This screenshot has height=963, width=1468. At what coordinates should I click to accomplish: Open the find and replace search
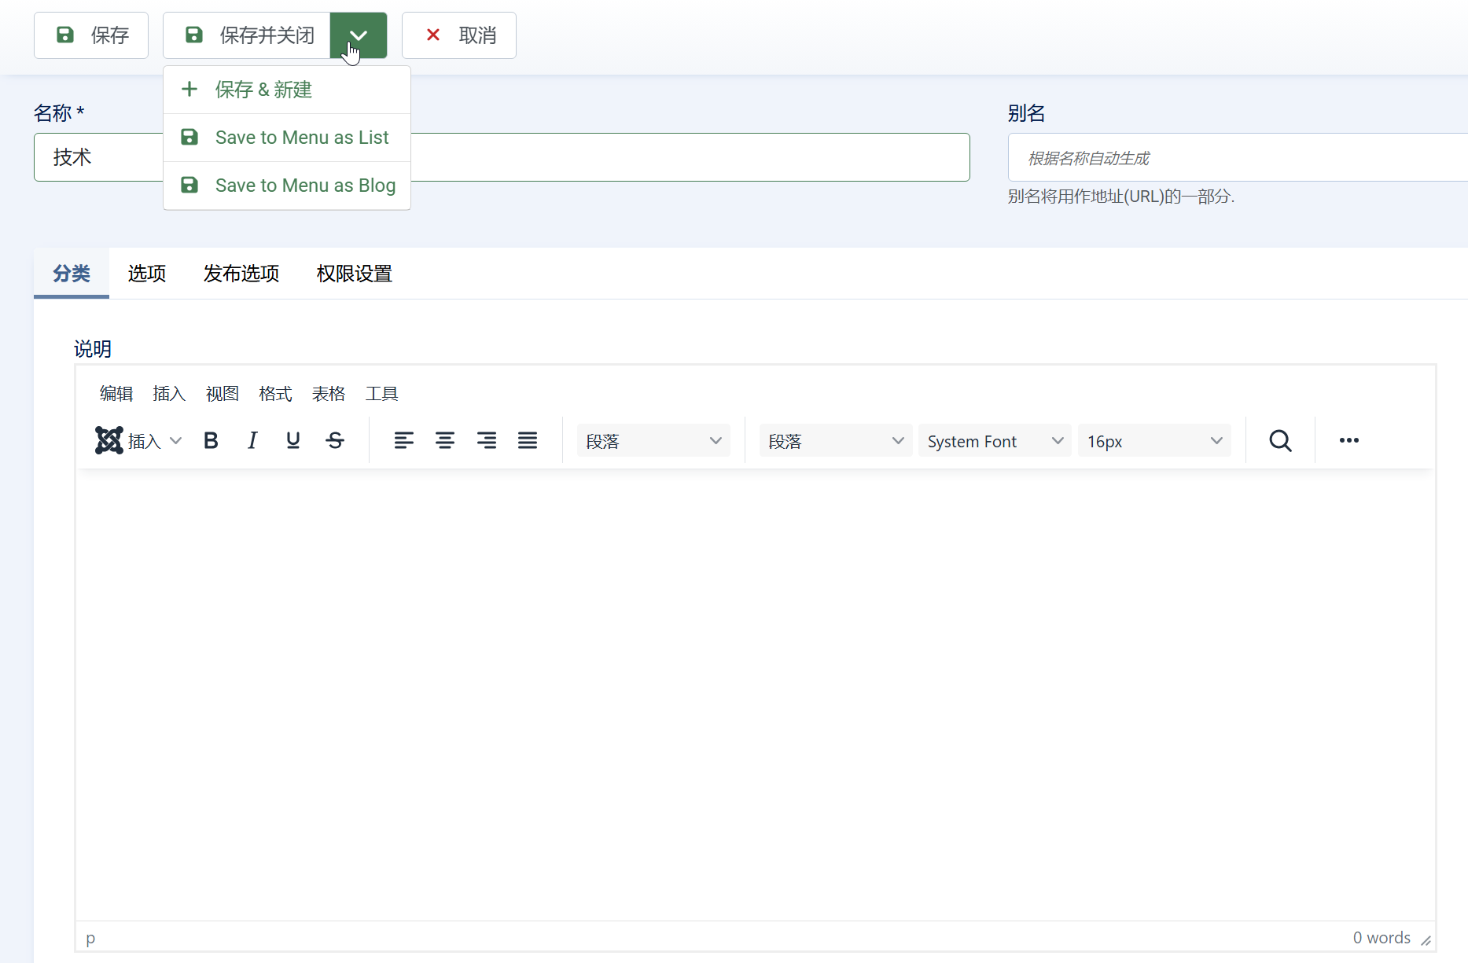coord(1280,440)
